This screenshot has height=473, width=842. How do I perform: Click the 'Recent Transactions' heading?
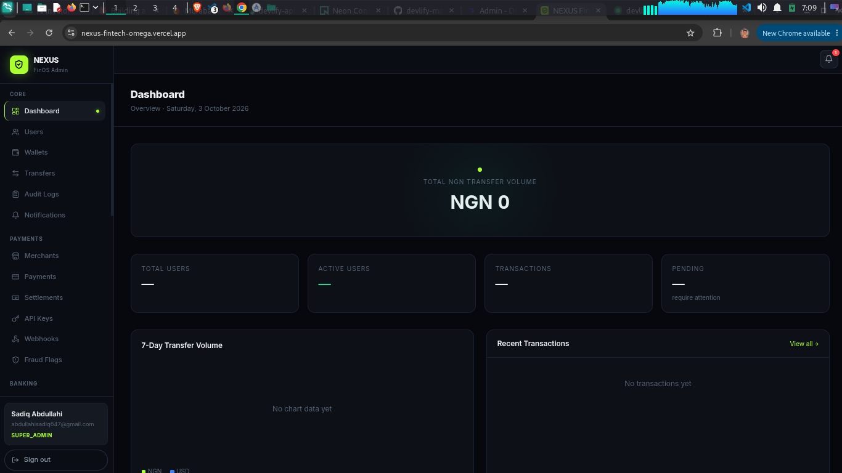533,344
